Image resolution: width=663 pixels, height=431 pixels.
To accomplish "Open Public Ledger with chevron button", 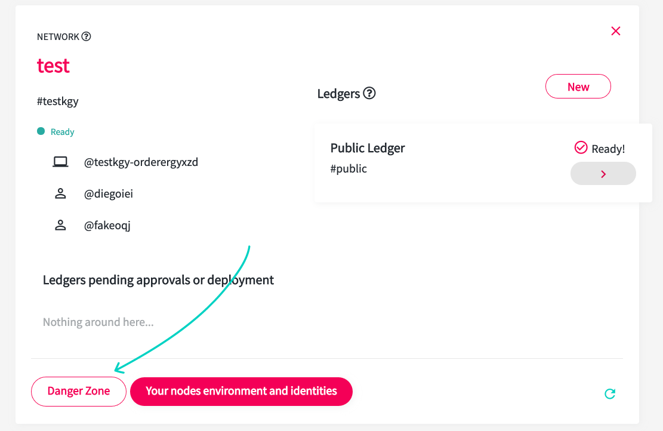I will (x=603, y=174).
